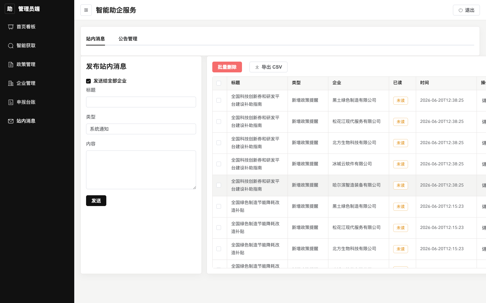Select the row checkbox for 冰城云软件有限公司

click(x=219, y=164)
